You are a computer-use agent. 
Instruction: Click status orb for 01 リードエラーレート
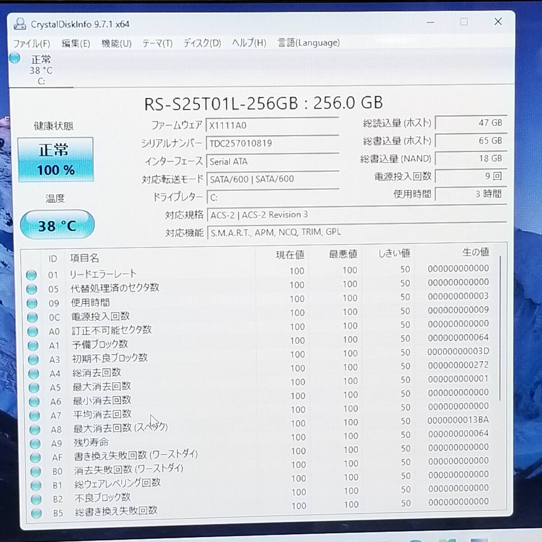(31, 275)
